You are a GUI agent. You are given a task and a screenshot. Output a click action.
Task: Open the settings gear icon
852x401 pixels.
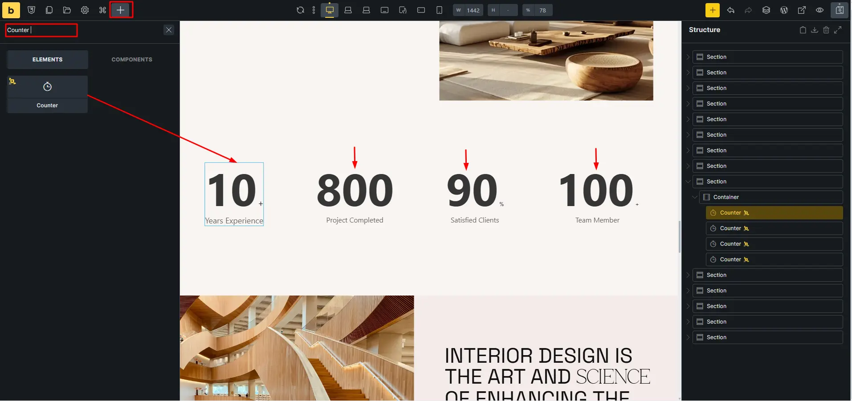click(x=85, y=10)
